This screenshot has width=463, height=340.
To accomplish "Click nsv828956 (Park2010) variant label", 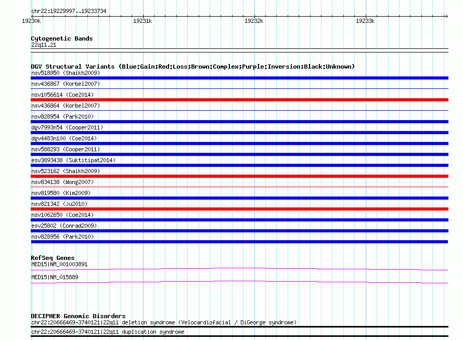I will click(x=62, y=237).
